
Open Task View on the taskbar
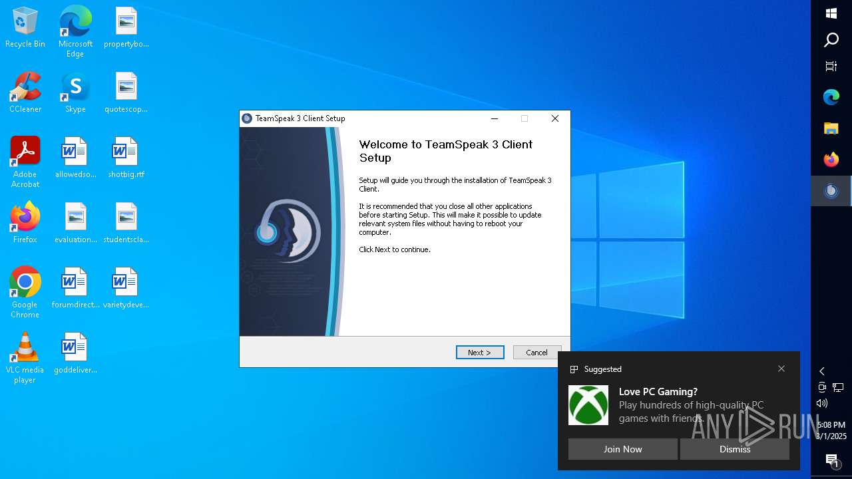[x=831, y=66]
